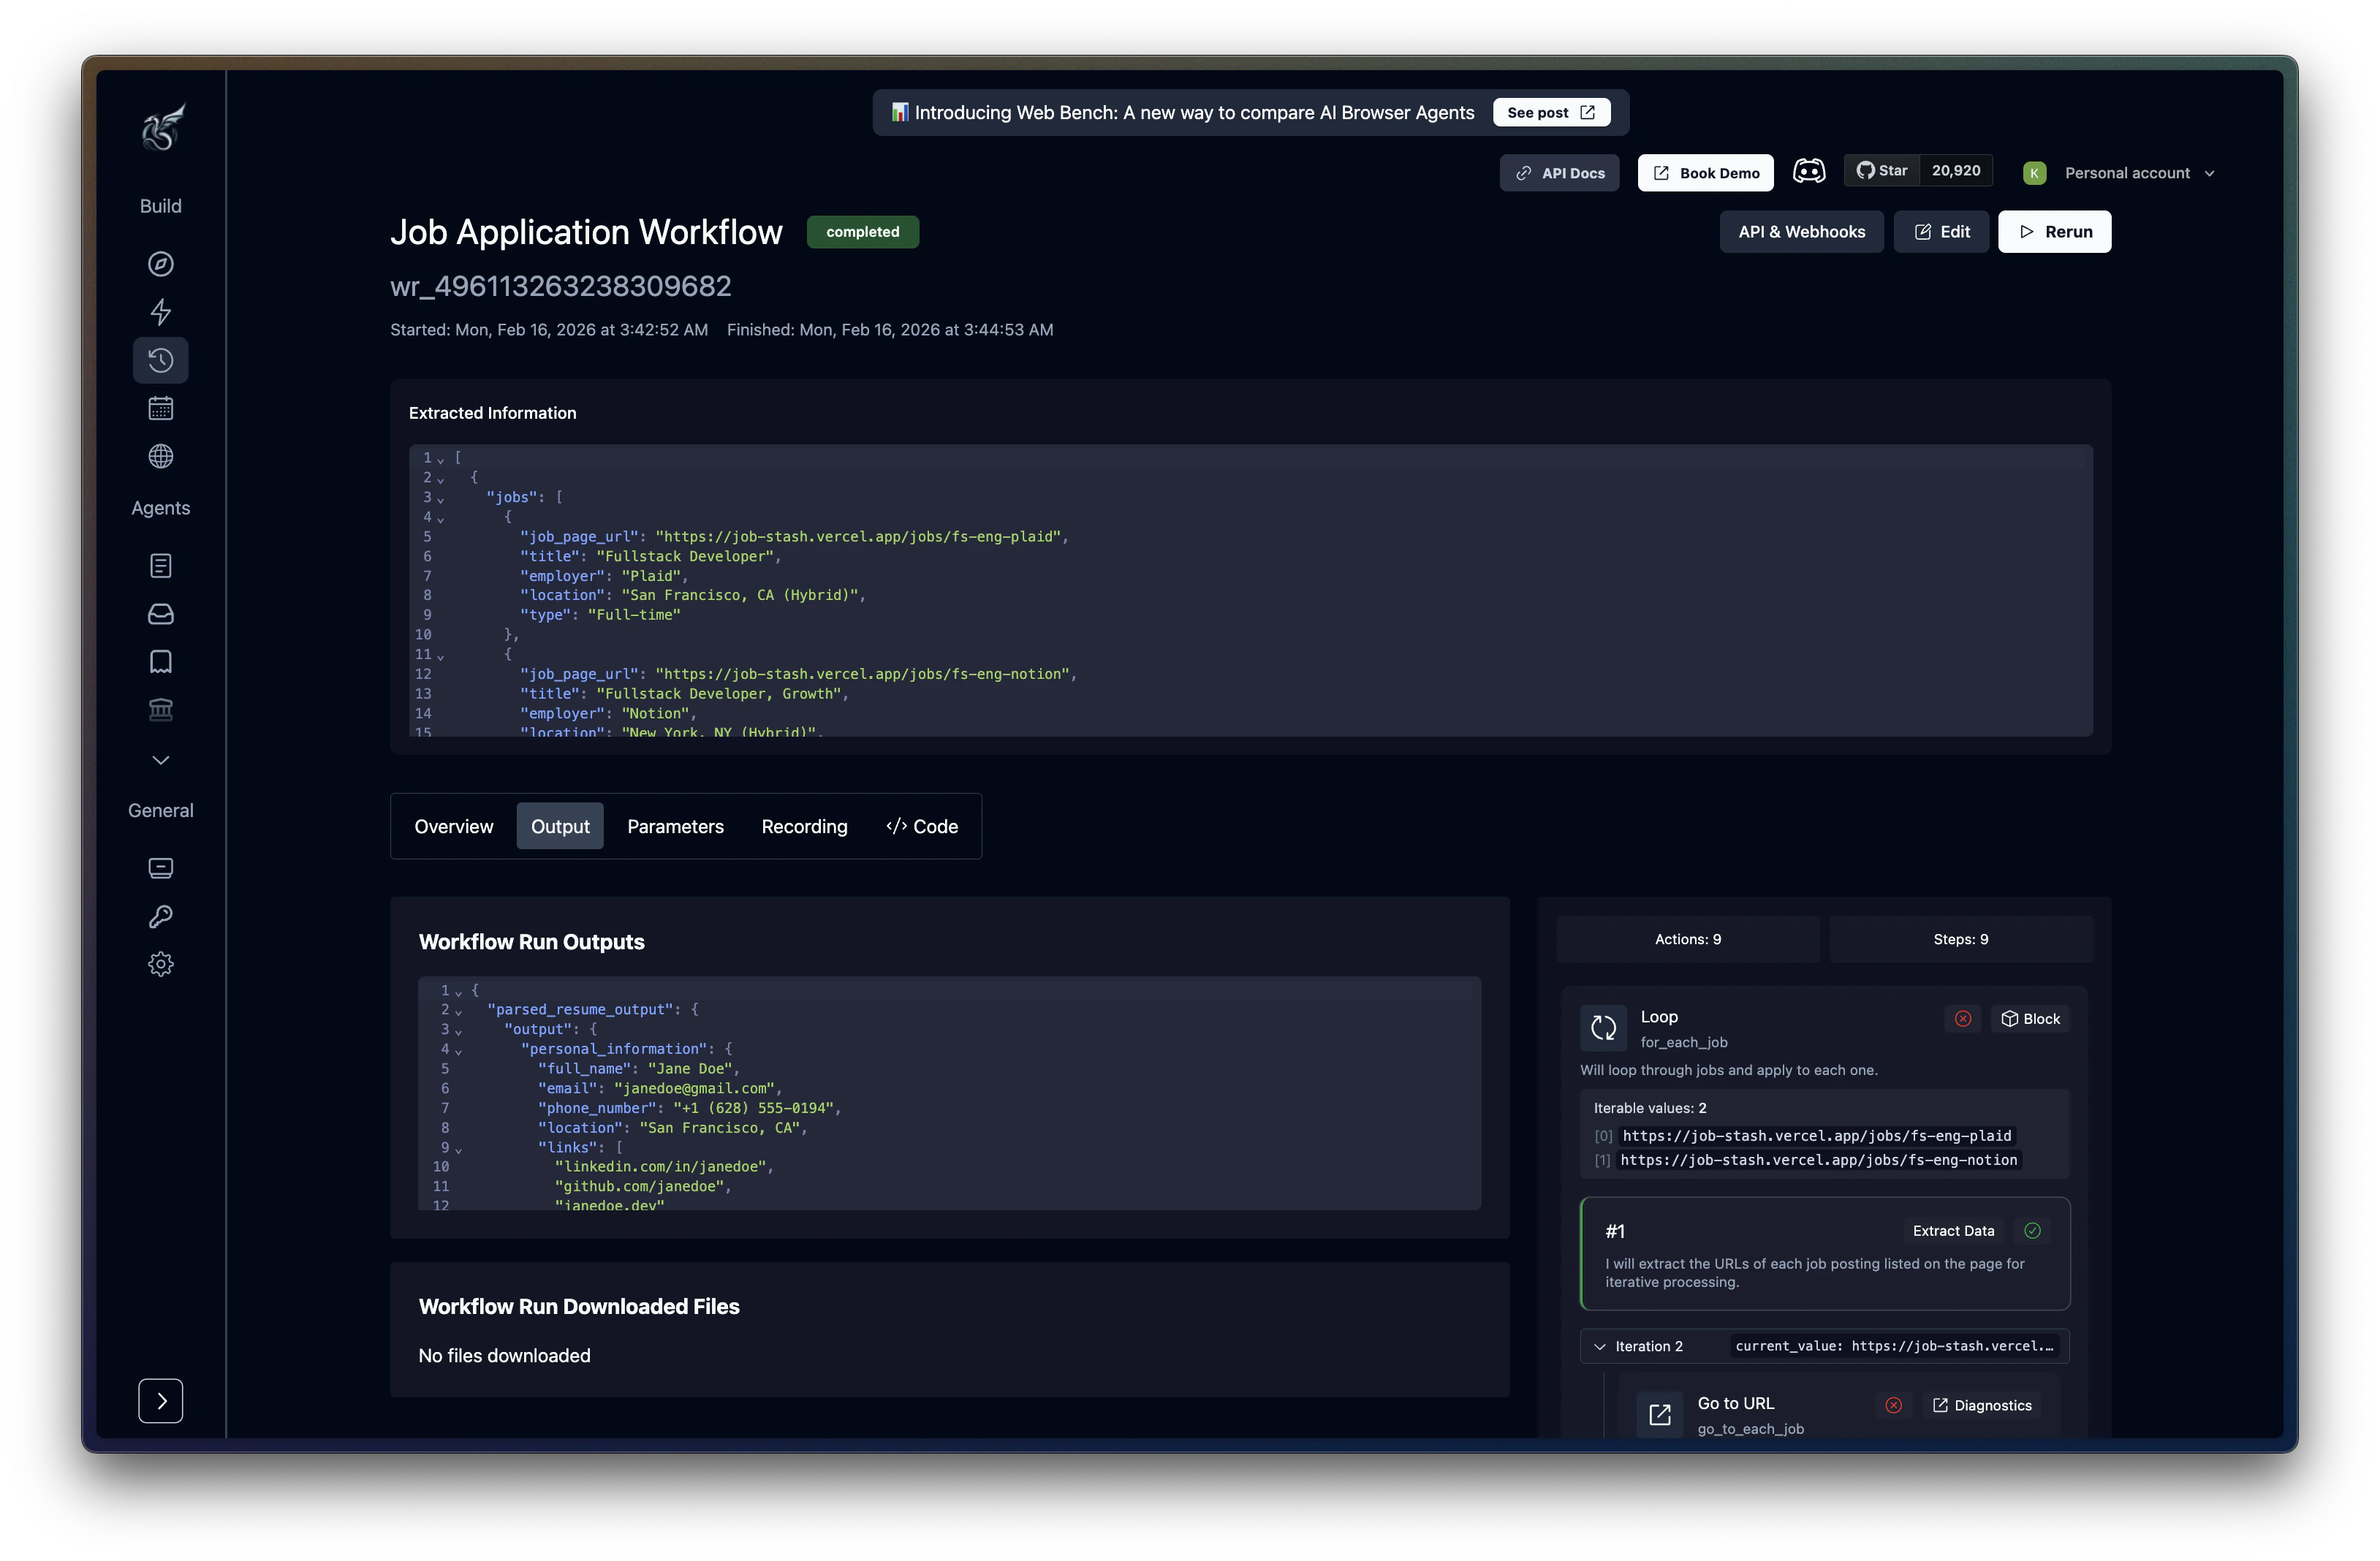Expand the chevron below the Agents icons
The height and width of the screenshot is (1561, 2380).
click(x=160, y=760)
